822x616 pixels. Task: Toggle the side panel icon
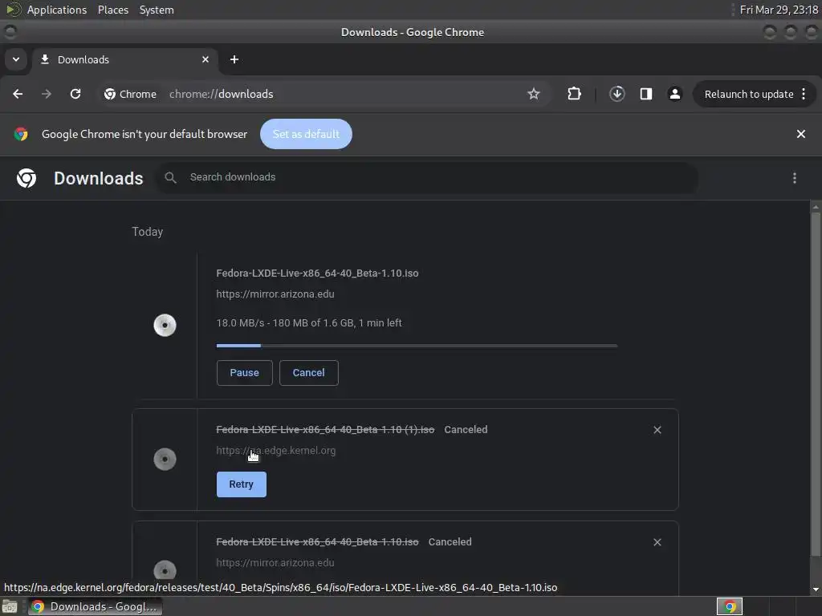646,94
